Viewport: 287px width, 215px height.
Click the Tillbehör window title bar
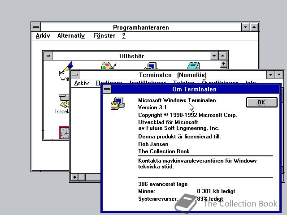tap(131, 56)
